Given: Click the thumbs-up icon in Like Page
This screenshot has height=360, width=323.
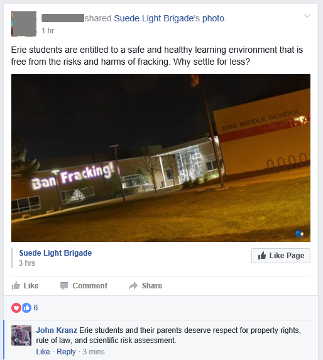Looking at the screenshot, I should tap(262, 256).
